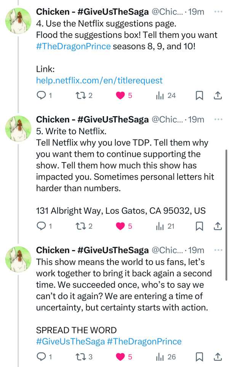Retweet the Write to Netflix tweet

(x=81, y=226)
